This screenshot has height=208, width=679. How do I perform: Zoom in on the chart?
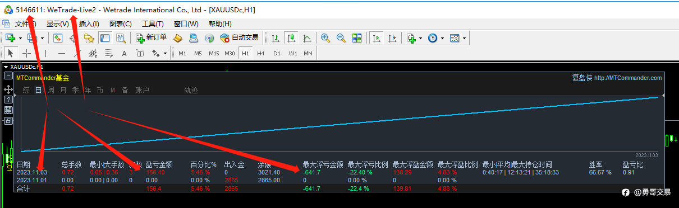(325, 38)
